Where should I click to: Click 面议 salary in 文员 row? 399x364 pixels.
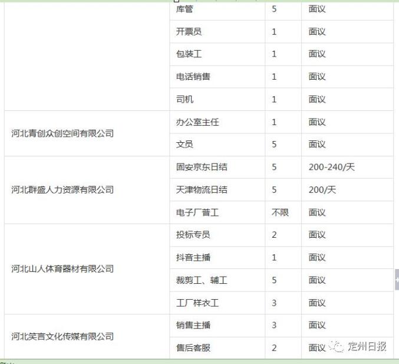click(317, 145)
